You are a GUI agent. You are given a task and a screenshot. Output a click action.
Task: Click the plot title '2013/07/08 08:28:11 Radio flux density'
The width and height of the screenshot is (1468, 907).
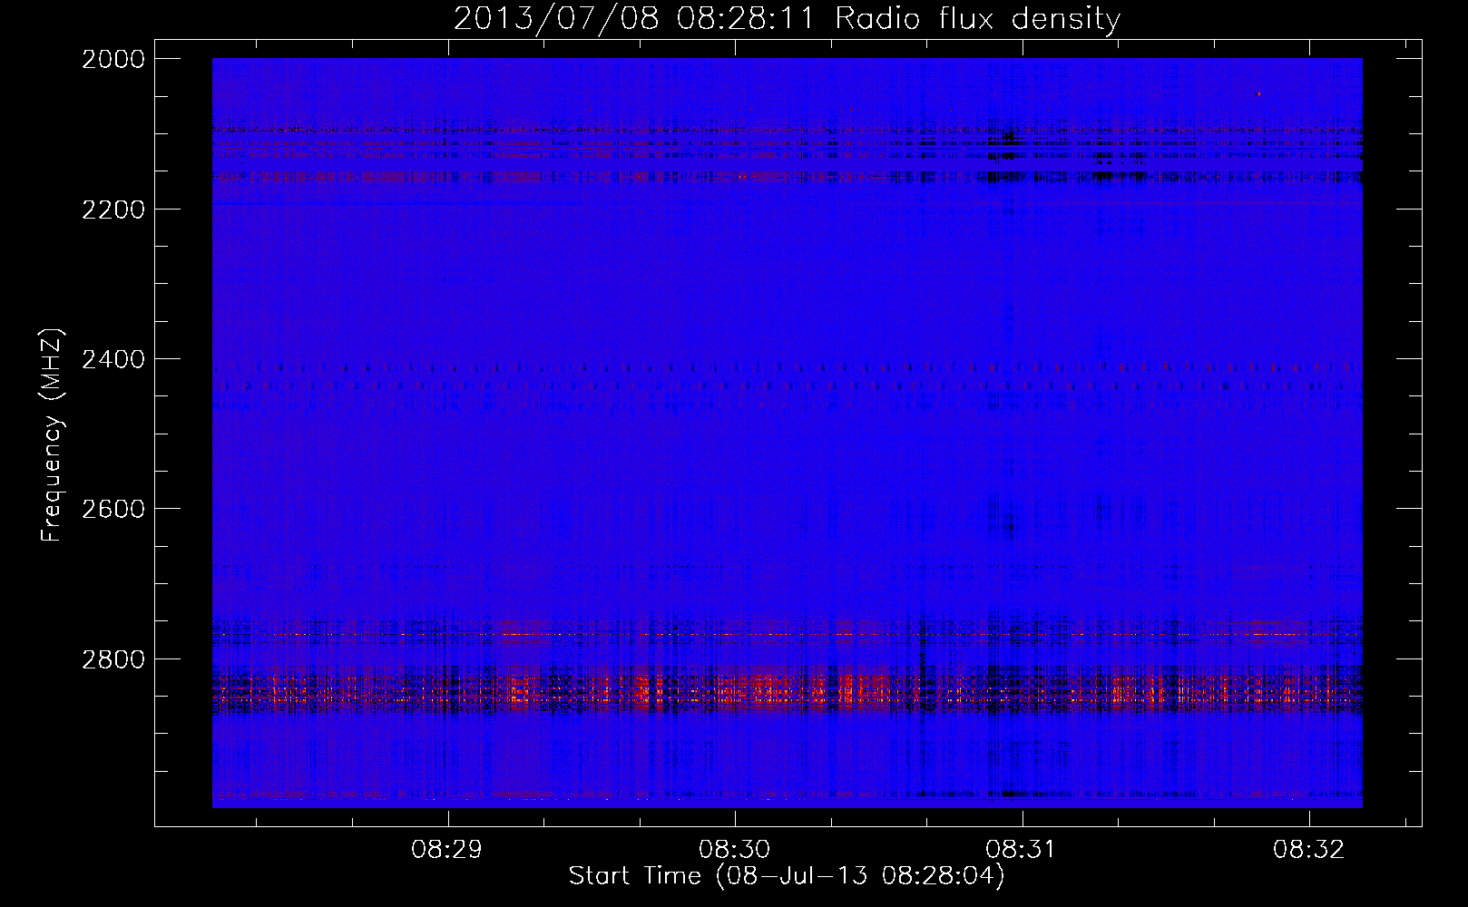[x=787, y=19]
